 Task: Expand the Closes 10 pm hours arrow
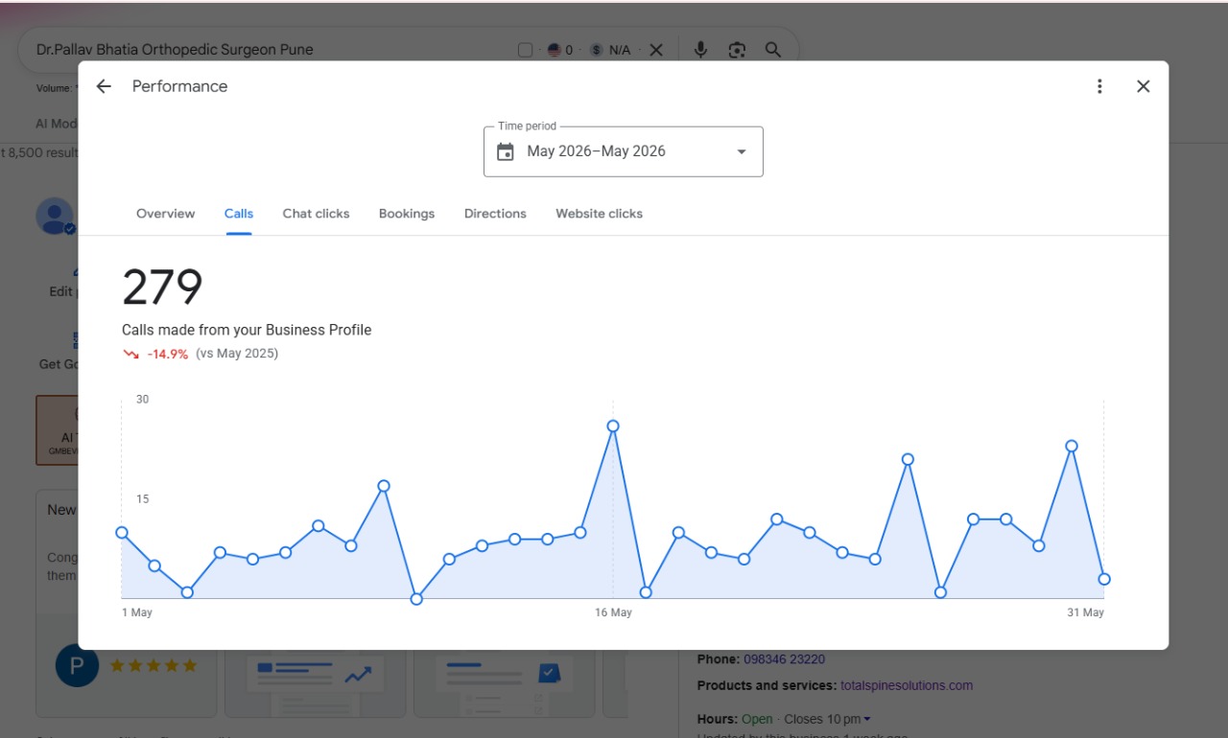point(867,719)
